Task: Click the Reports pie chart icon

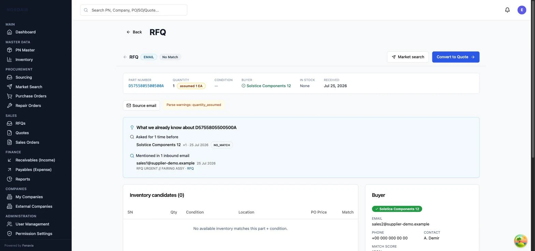Action: pyautogui.click(x=10, y=179)
